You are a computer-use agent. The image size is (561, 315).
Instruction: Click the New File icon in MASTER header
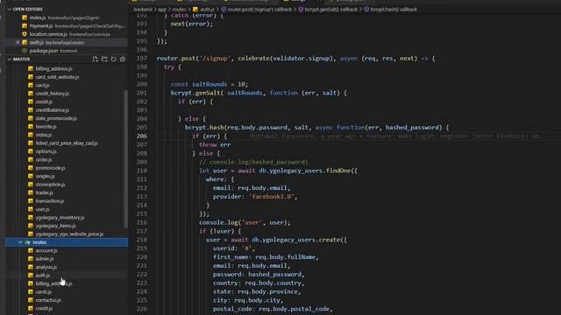pos(96,59)
